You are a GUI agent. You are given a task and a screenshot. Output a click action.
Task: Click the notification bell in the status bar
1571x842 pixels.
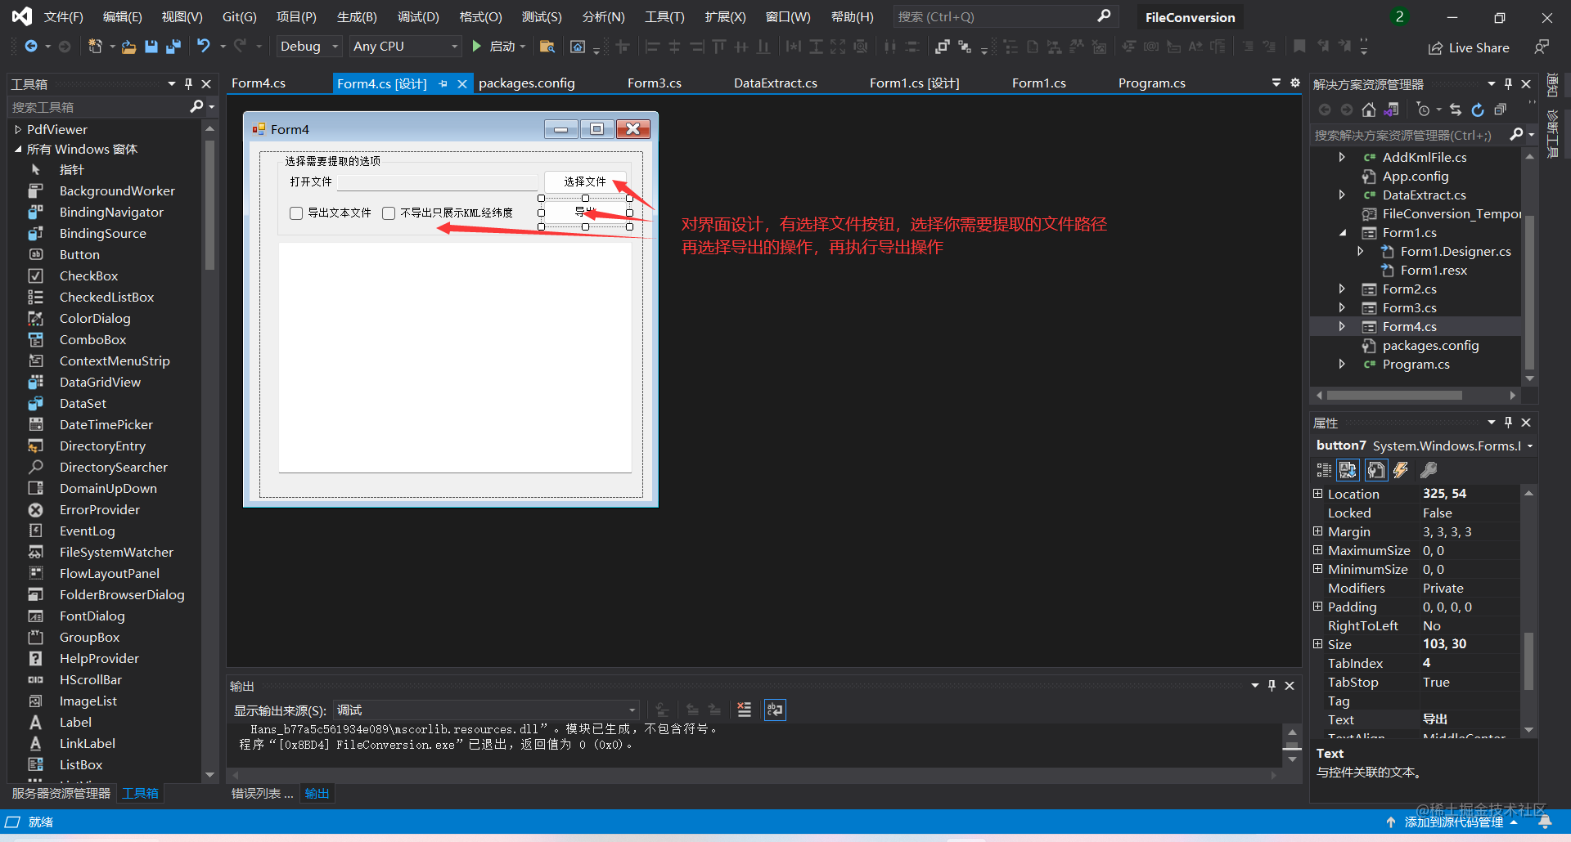[x=1544, y=822]
